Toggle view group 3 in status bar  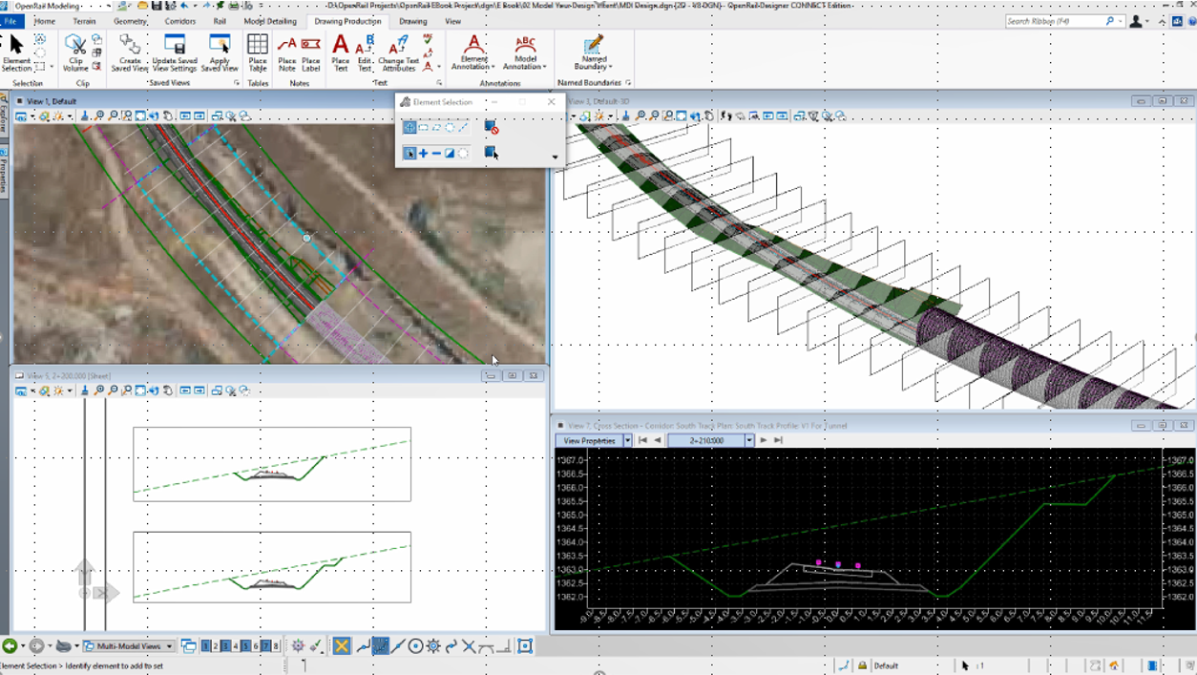coord(225,646)
